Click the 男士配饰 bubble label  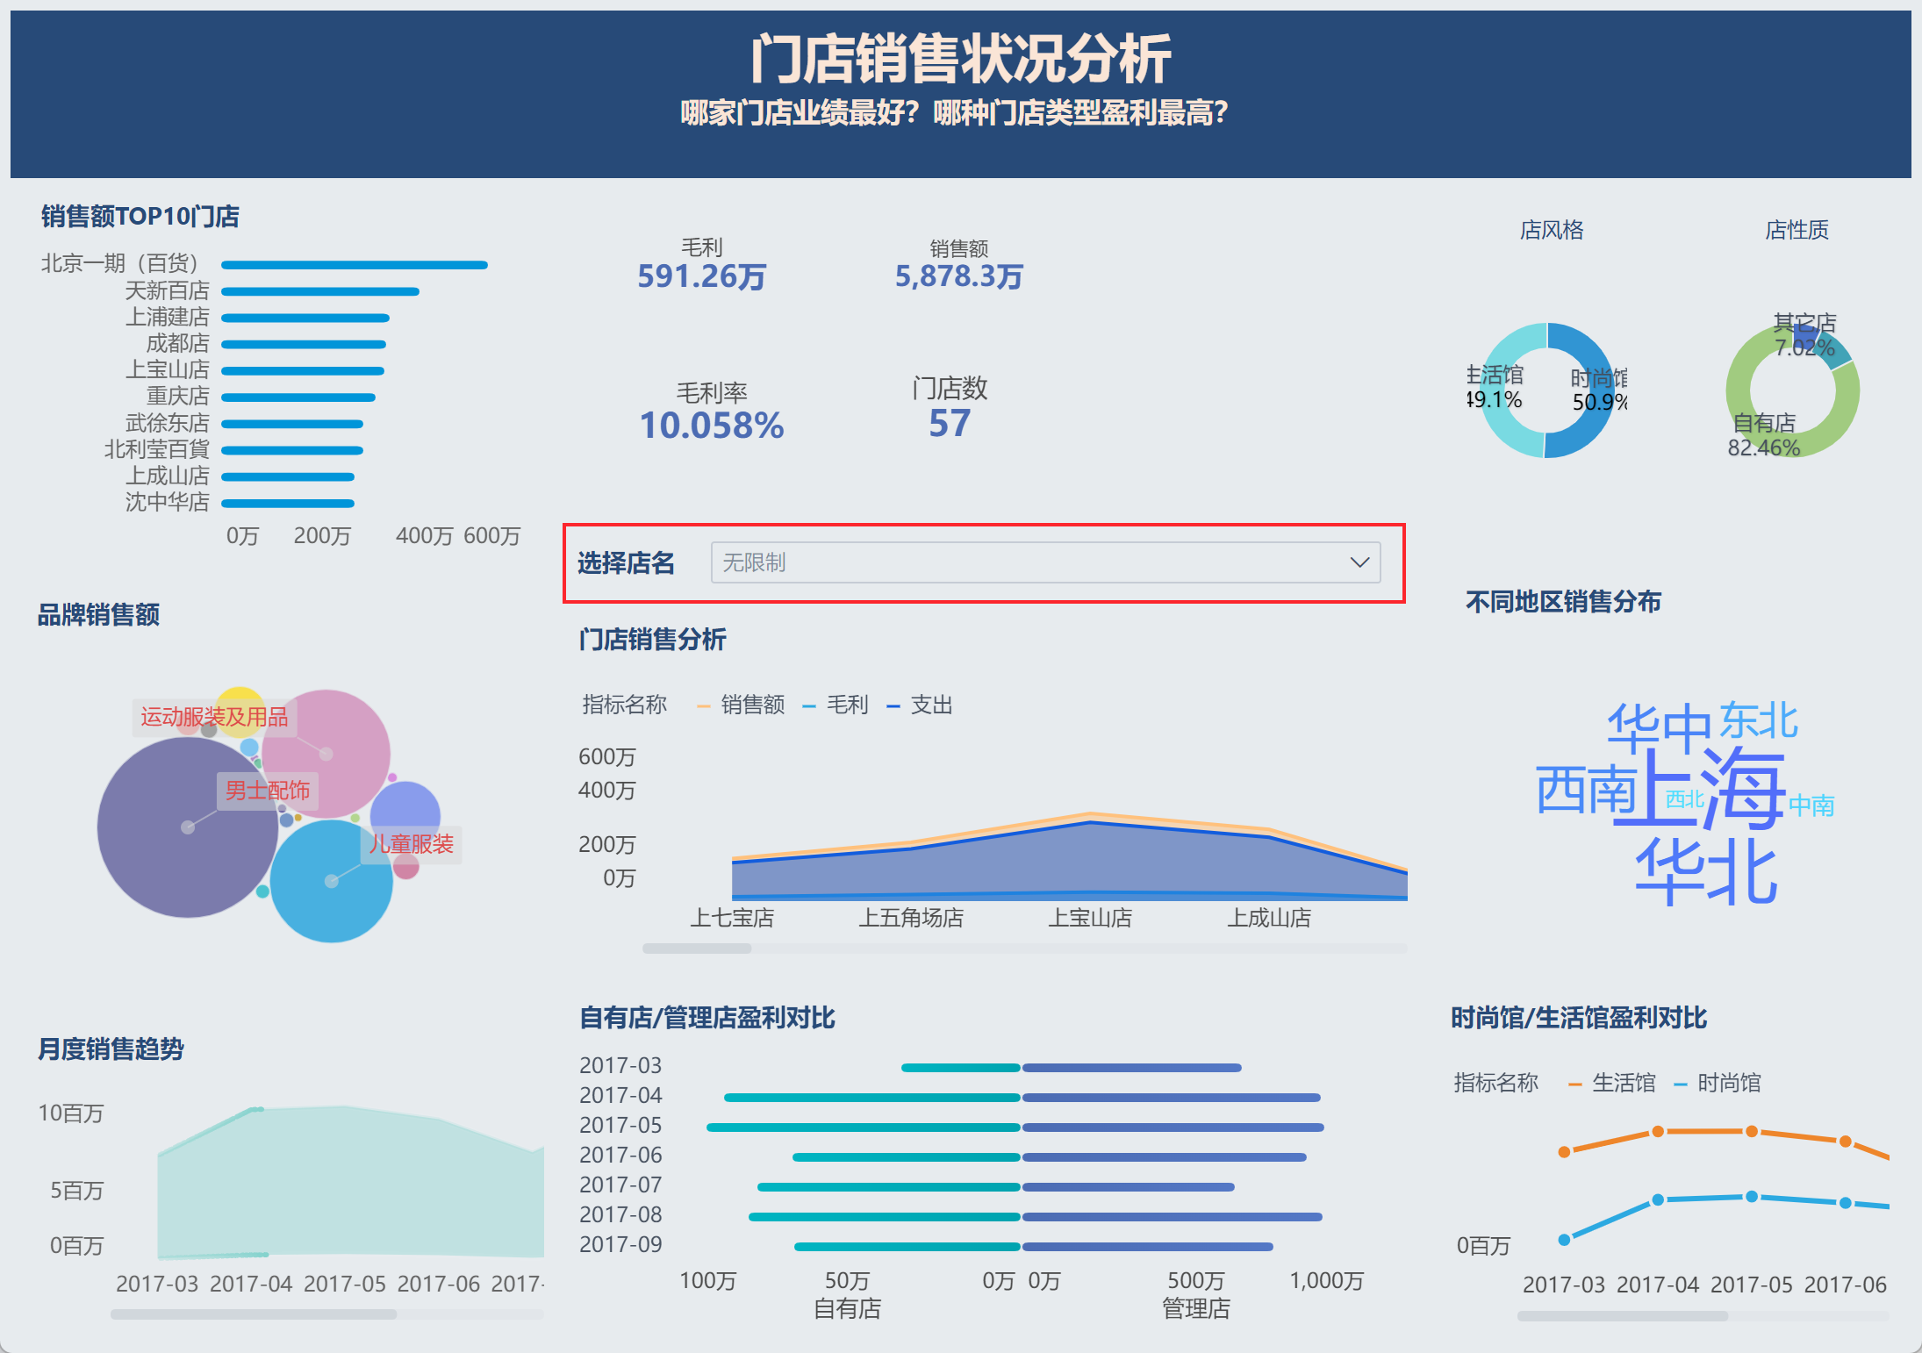tap(268, 791)
